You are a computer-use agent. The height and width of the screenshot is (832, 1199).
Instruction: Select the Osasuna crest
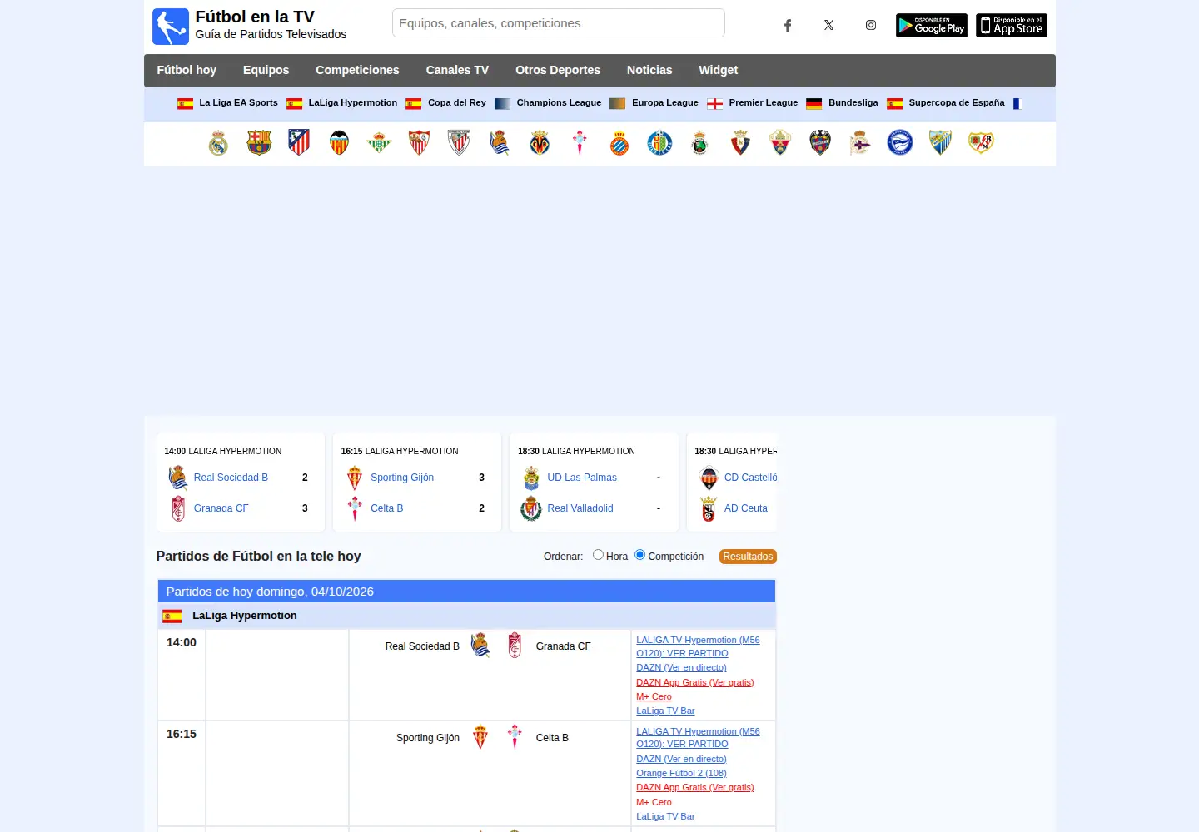(x=740, y=143)
